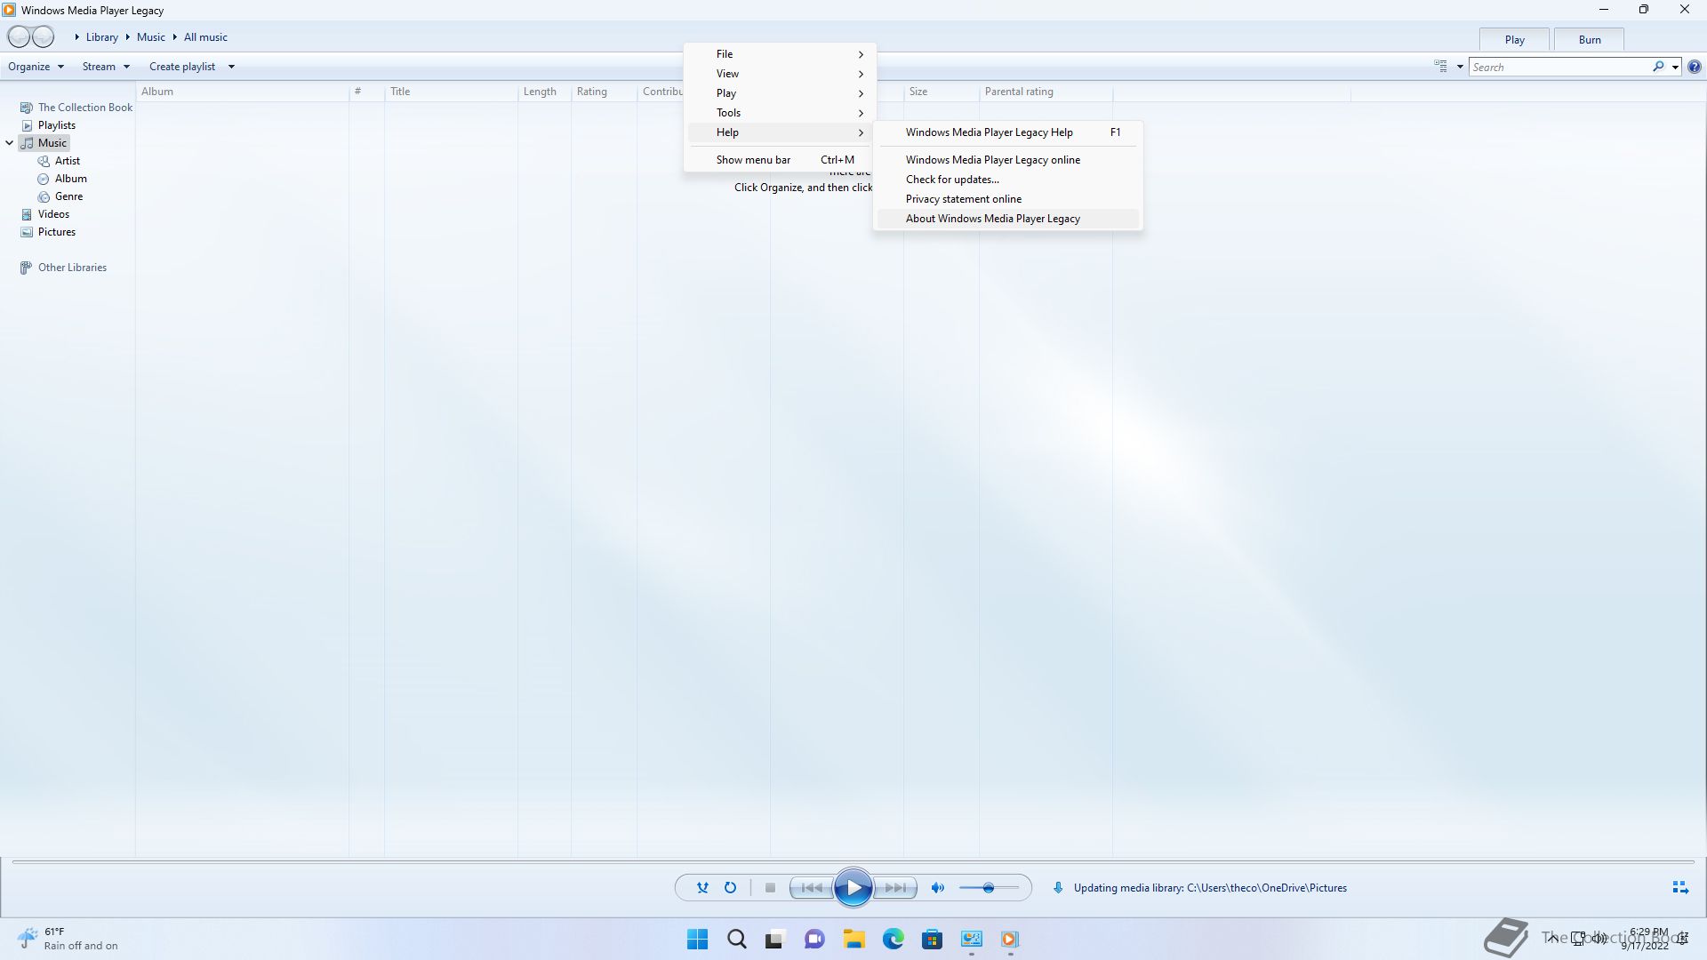
Task: Toggle repeat mode button
Action: pyautogui.click(x=730, y=887)
